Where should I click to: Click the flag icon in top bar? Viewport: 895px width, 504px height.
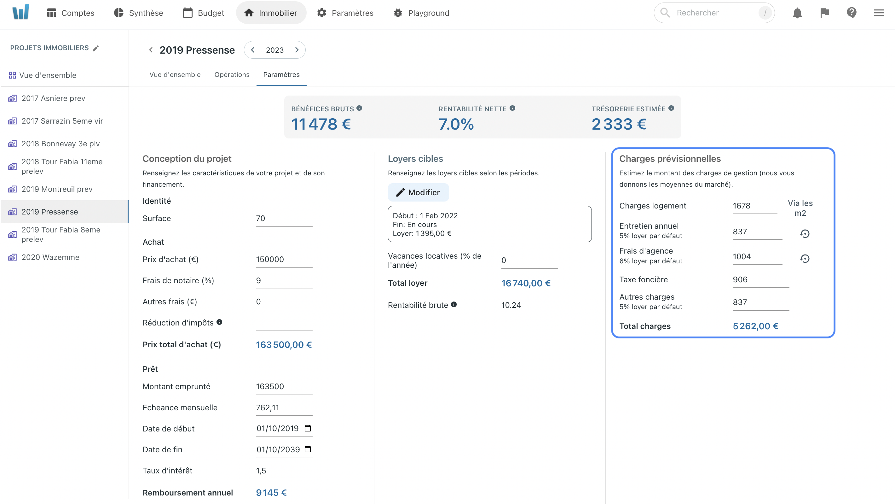[x=824, y=13]
